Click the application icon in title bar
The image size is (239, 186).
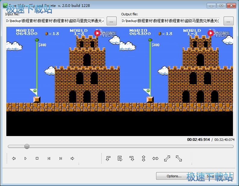tap(5, 5)
